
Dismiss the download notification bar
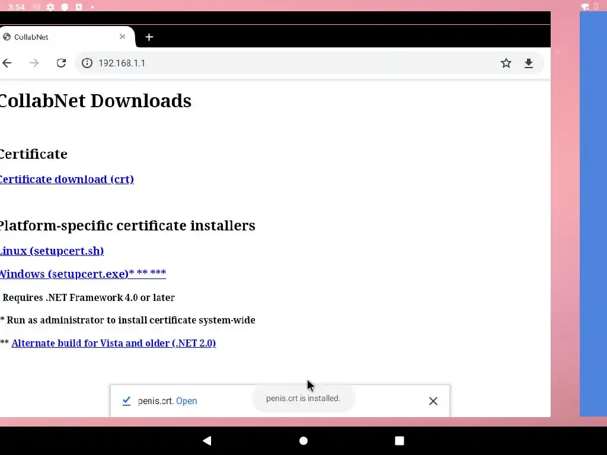click(433, 401)
